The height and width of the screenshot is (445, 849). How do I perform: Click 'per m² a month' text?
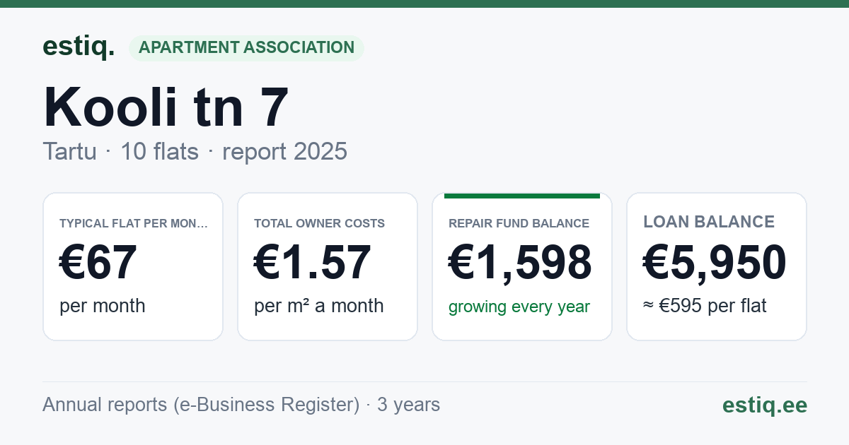[319, 306]
